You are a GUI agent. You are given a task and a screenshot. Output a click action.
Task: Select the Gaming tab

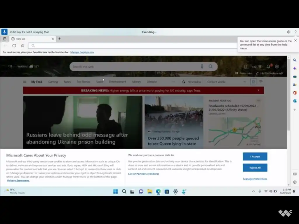[x=53, y=82]
